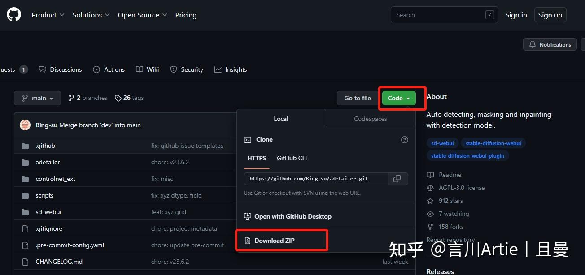The width and height of the screenshot is (585, 275).
Task: Open commit 'fix: github issue templates'
Action: [187, 146]
